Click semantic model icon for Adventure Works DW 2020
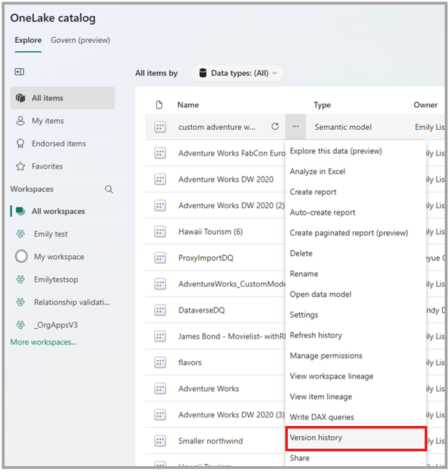The image size is (448, 472). point(160,179)
